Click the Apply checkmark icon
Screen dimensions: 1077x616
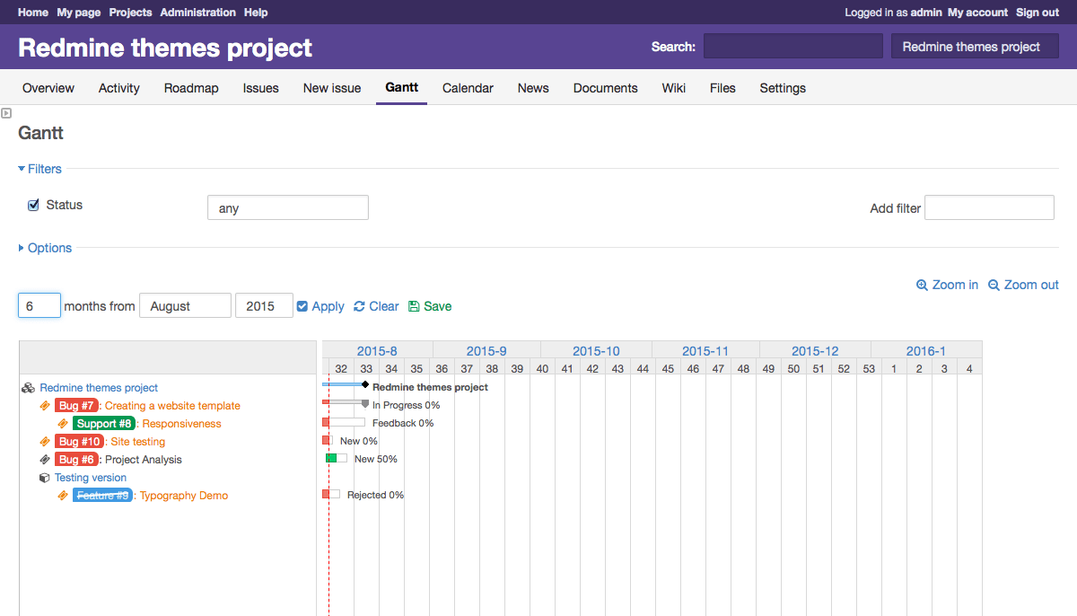click(302, 305)
